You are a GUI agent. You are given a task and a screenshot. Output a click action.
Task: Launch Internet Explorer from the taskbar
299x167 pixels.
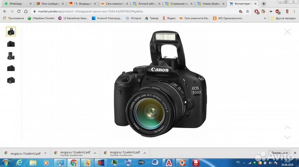pos(20,163)
